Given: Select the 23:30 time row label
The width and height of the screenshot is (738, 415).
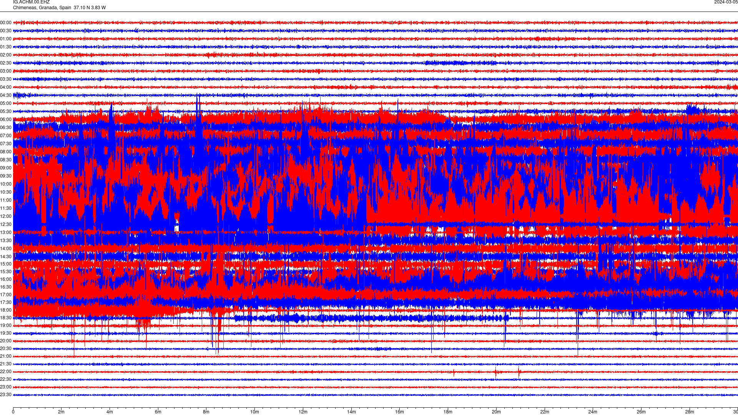Looking at the screenshot, I should click(x=6, y=395).
